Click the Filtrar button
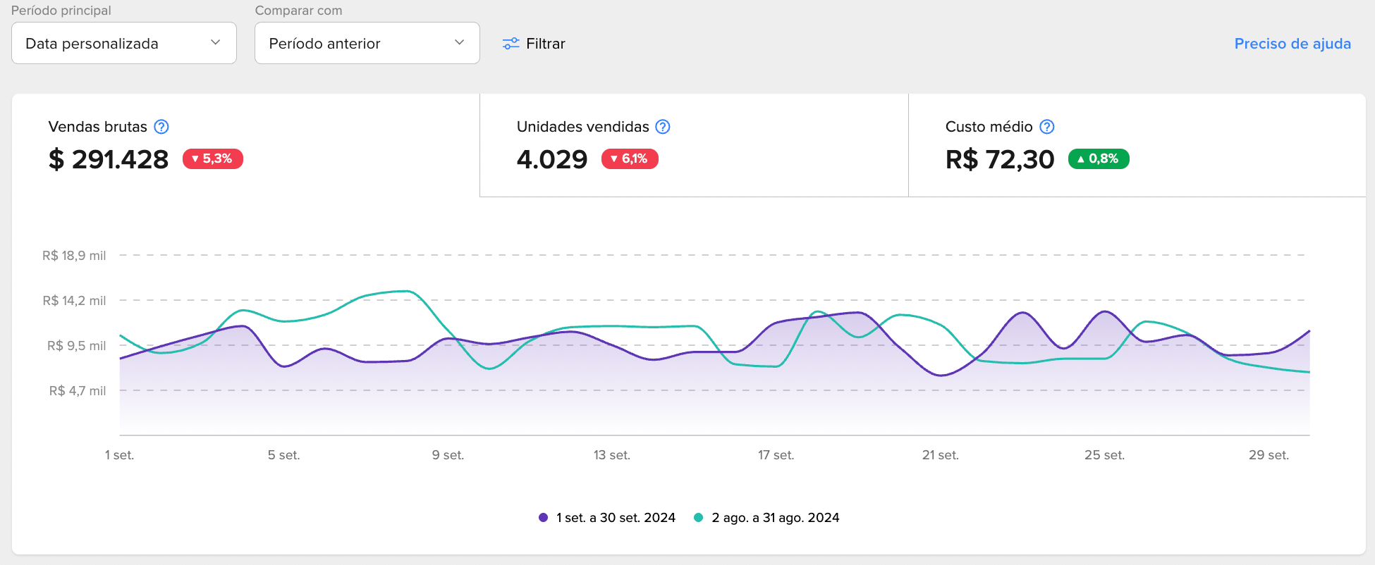Viewport: 1375px width, 565px height. tap(545, 44)
